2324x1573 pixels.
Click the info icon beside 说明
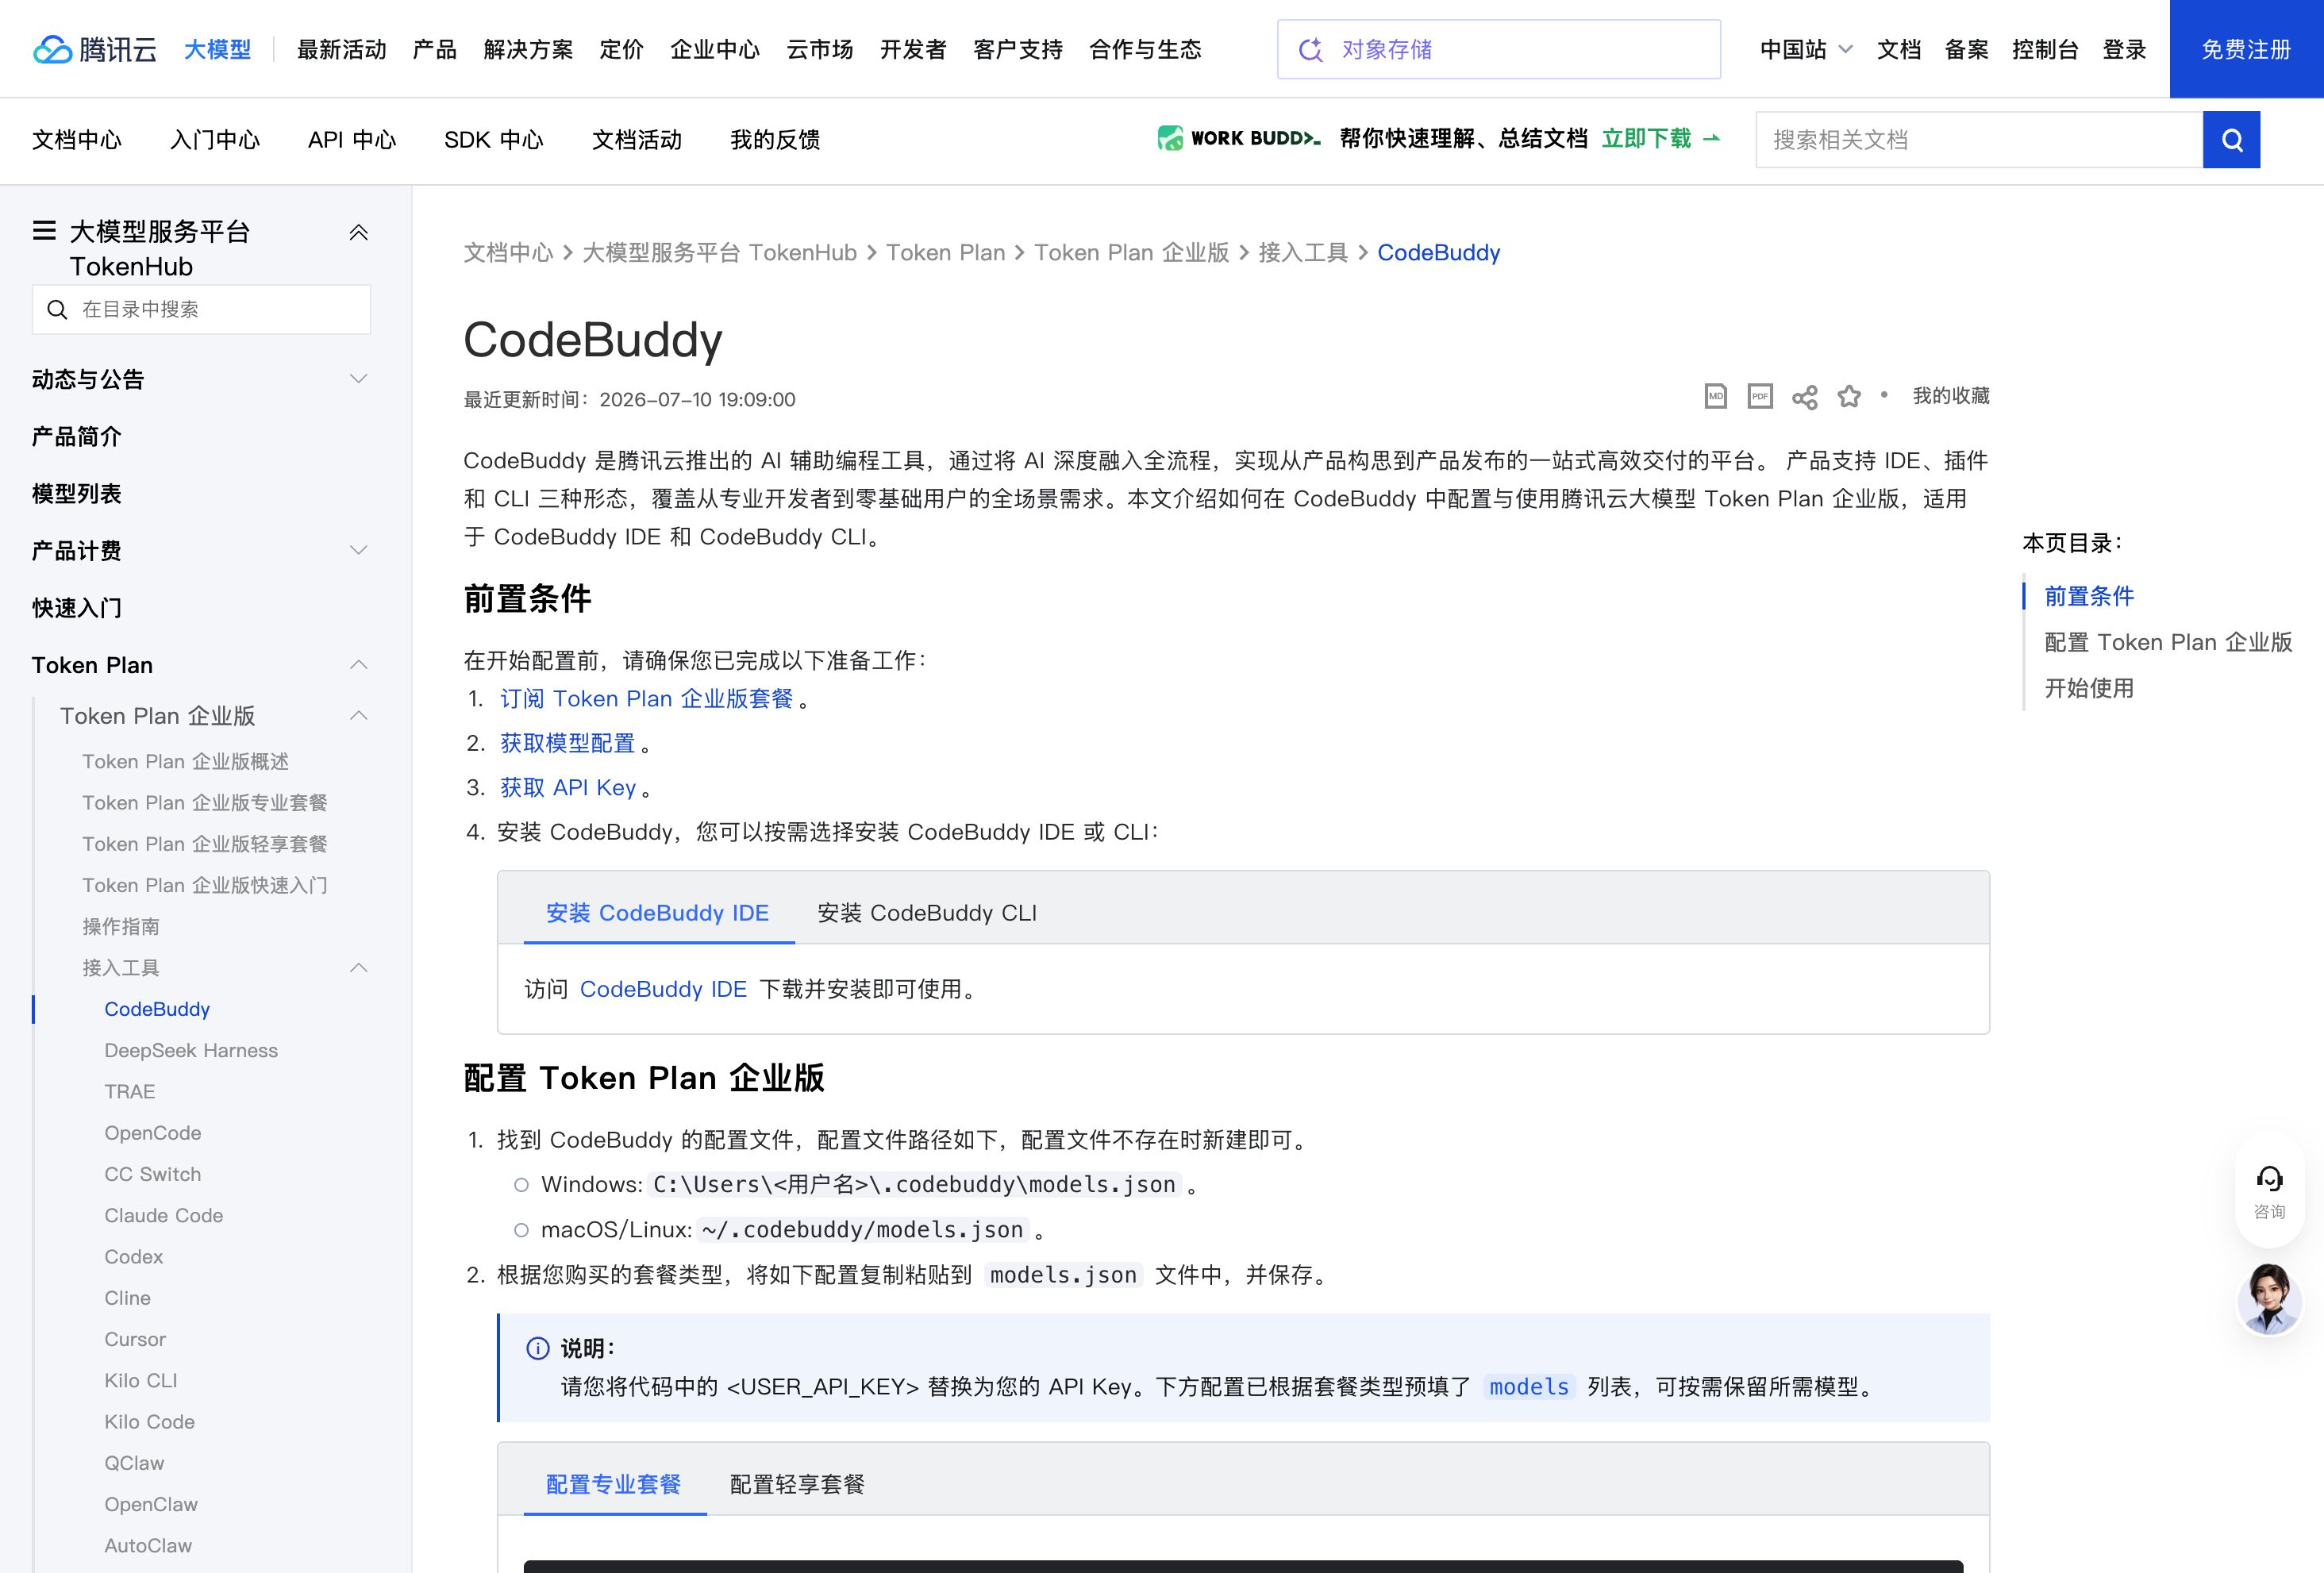point(538,1348)
